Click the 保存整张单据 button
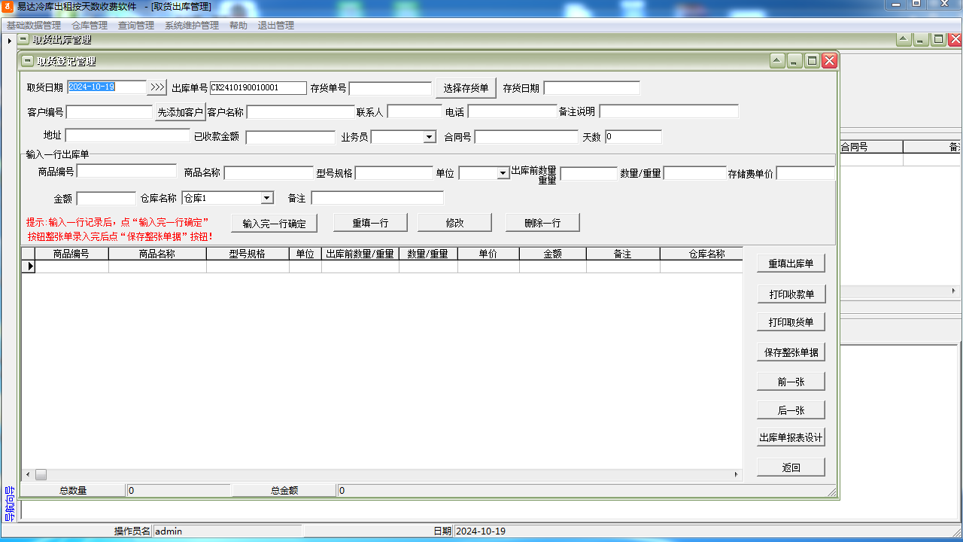Screen dimensions: 963x542 (x=791, y=352)
